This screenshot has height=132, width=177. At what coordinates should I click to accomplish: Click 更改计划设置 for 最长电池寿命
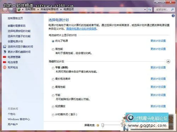[158, 78]
